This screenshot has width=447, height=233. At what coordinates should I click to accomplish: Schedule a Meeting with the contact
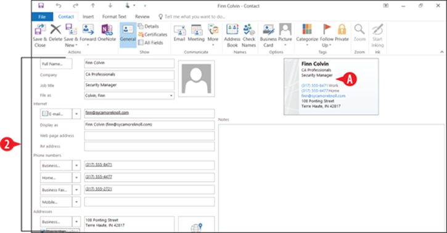pyautogui.click(x=196, y=33)
